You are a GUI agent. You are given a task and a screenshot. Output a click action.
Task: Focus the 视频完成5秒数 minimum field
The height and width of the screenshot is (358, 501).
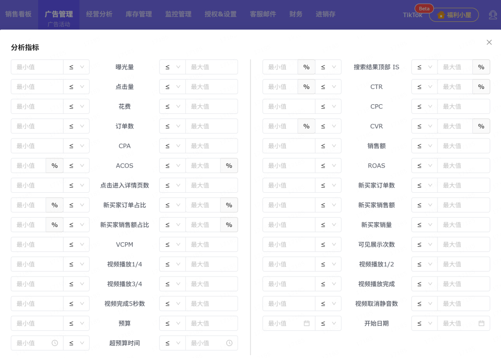point(37,304)
